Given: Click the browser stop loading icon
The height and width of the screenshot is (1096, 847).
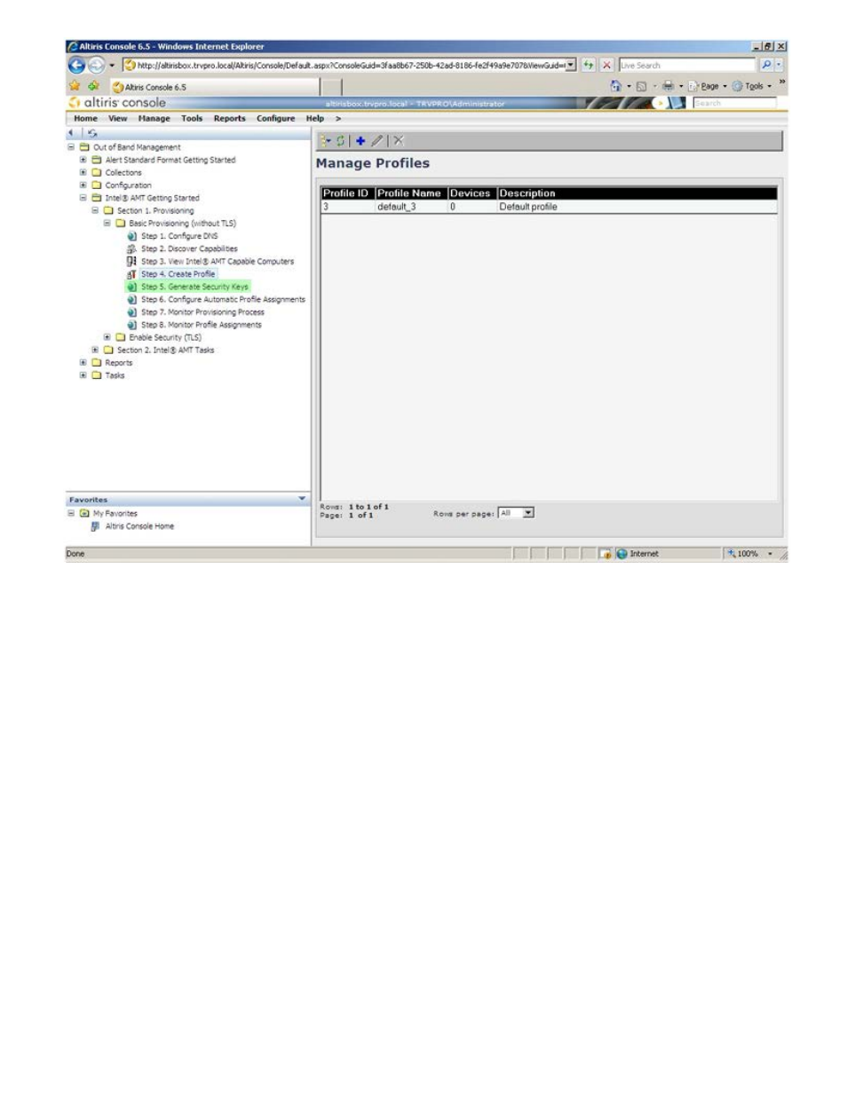Looking at the screenshot, I should [606, 65].
